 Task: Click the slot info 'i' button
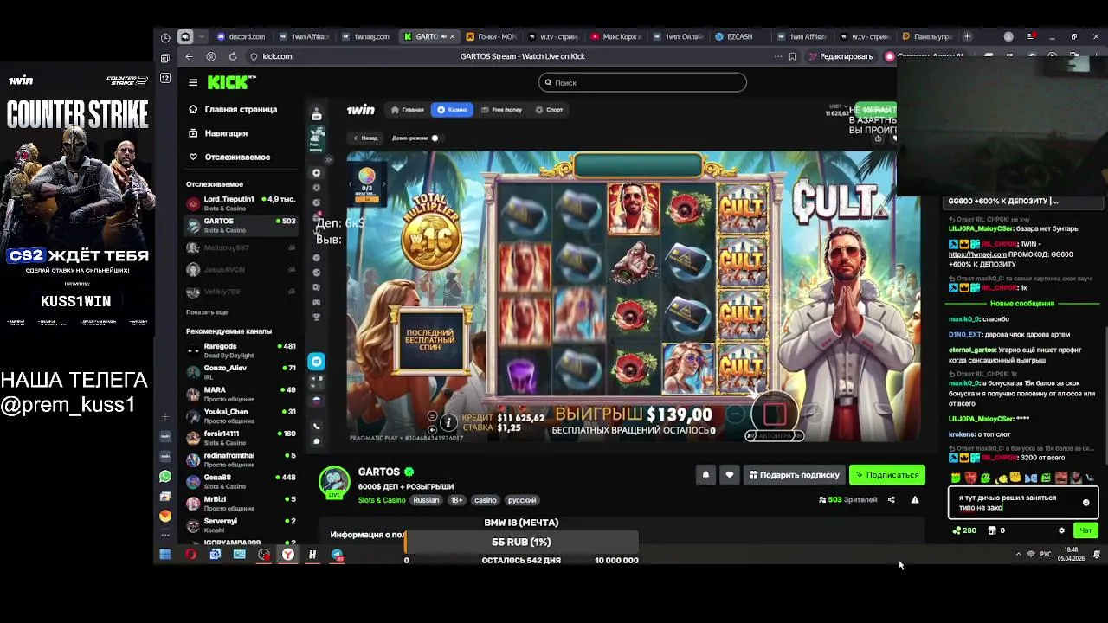[x=448, y=422]
